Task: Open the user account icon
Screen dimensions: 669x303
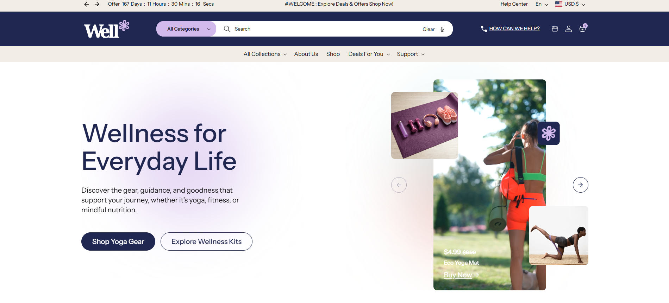Action: [x=569, y=29]
